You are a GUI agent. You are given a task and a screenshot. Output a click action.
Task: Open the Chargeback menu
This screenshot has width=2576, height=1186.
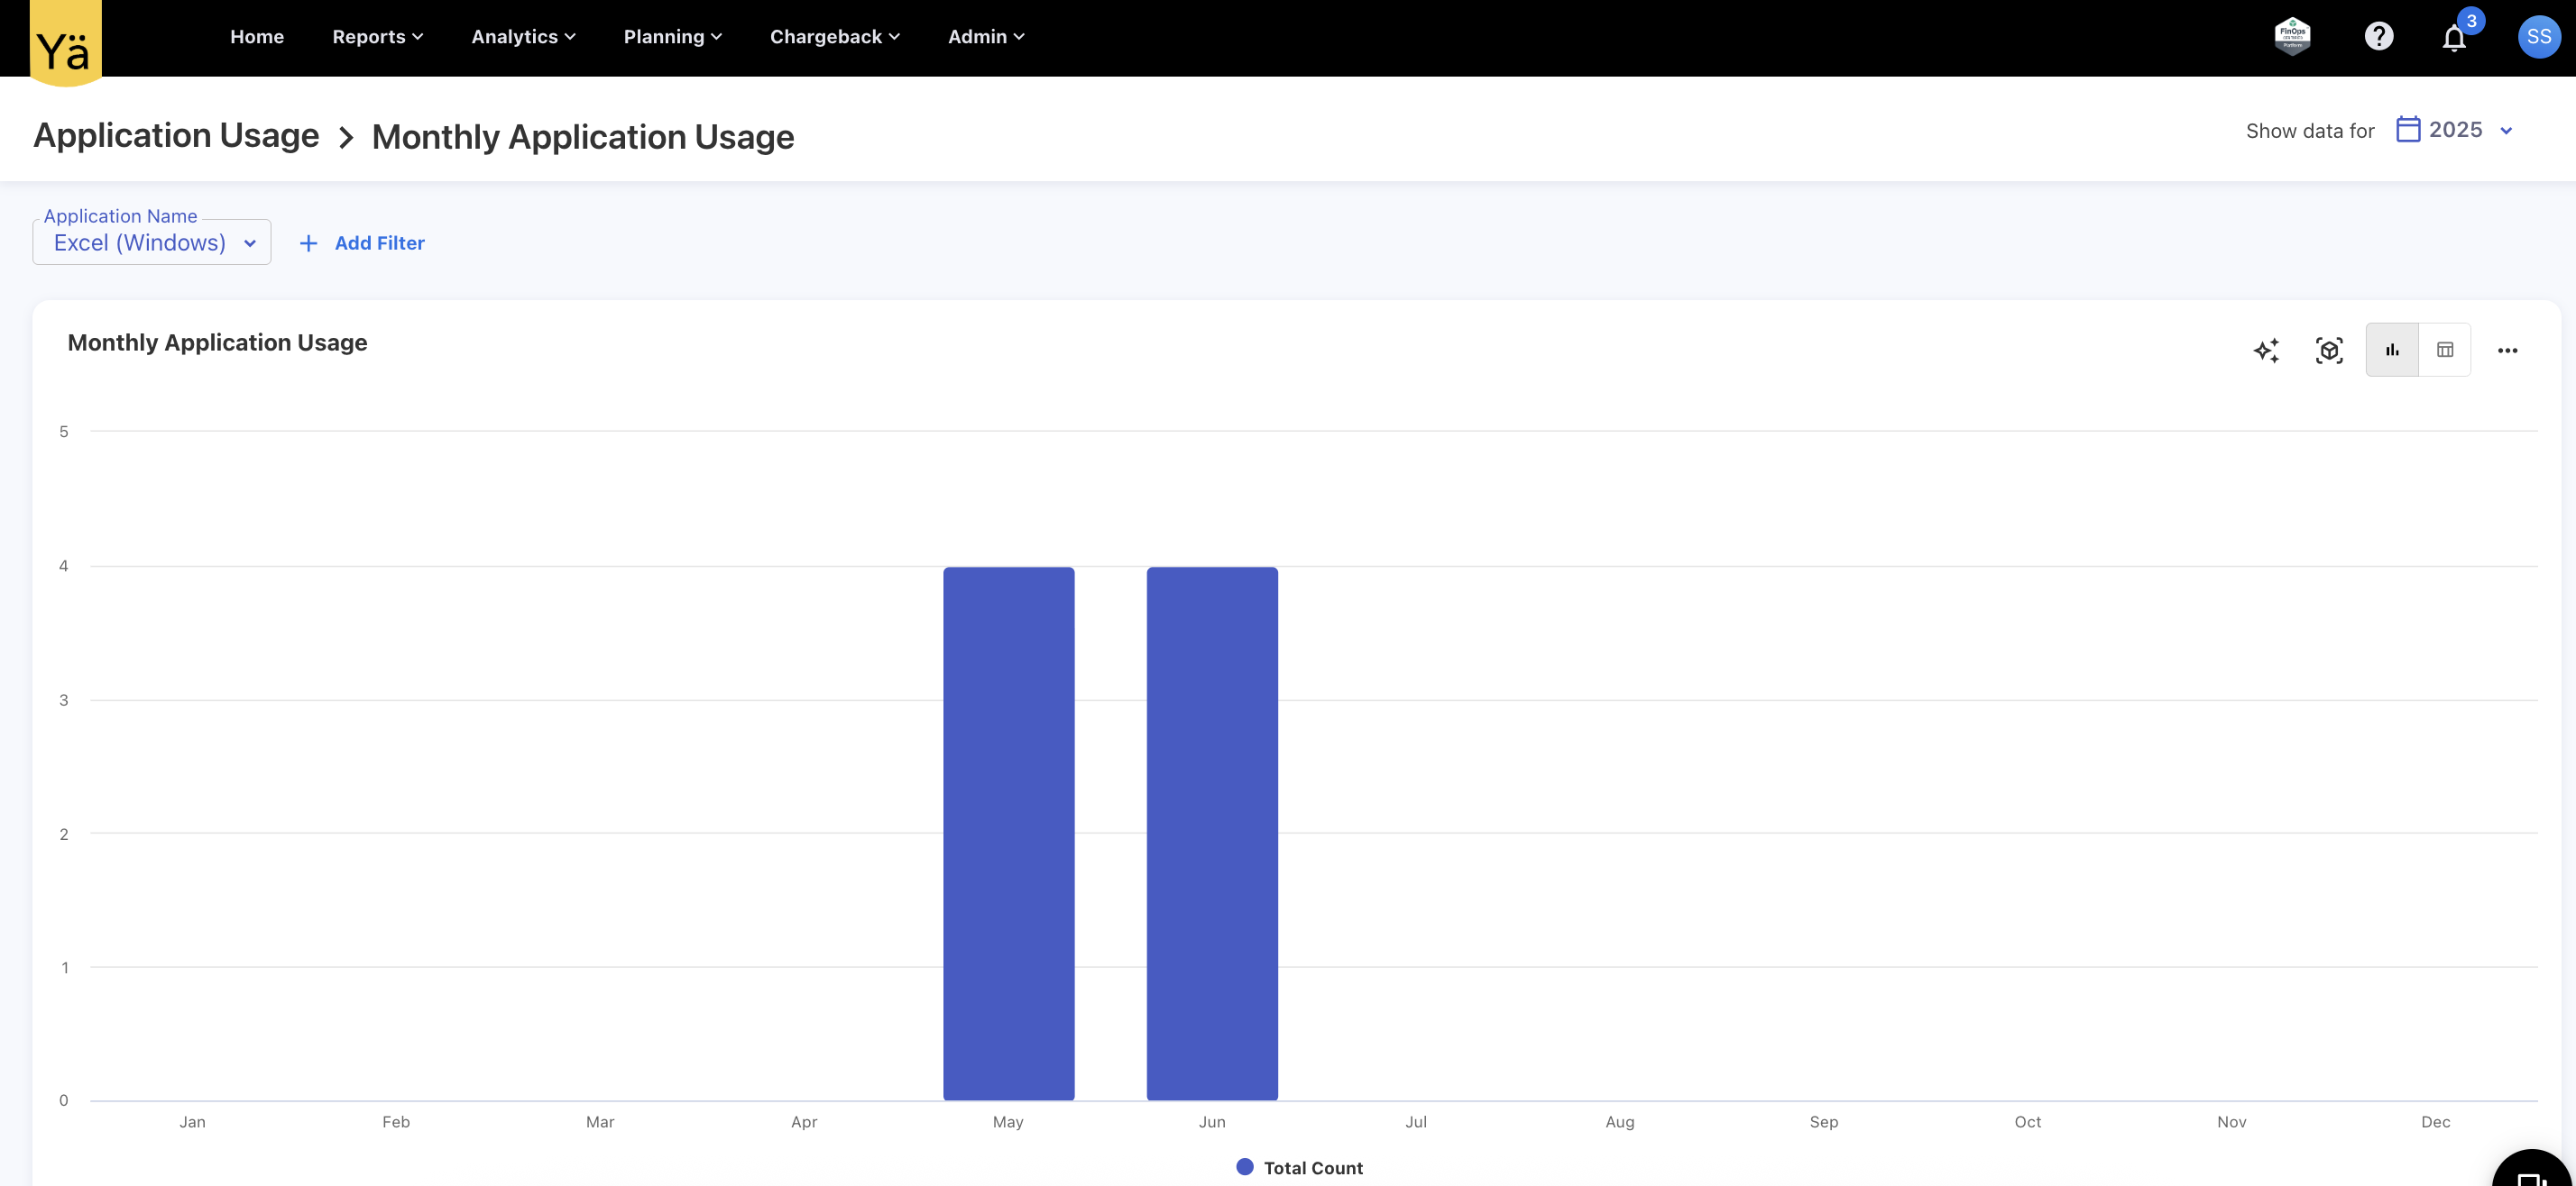point(834,37)
